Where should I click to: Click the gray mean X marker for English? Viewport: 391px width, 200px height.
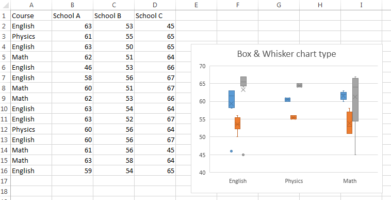[x=243, y=89]
